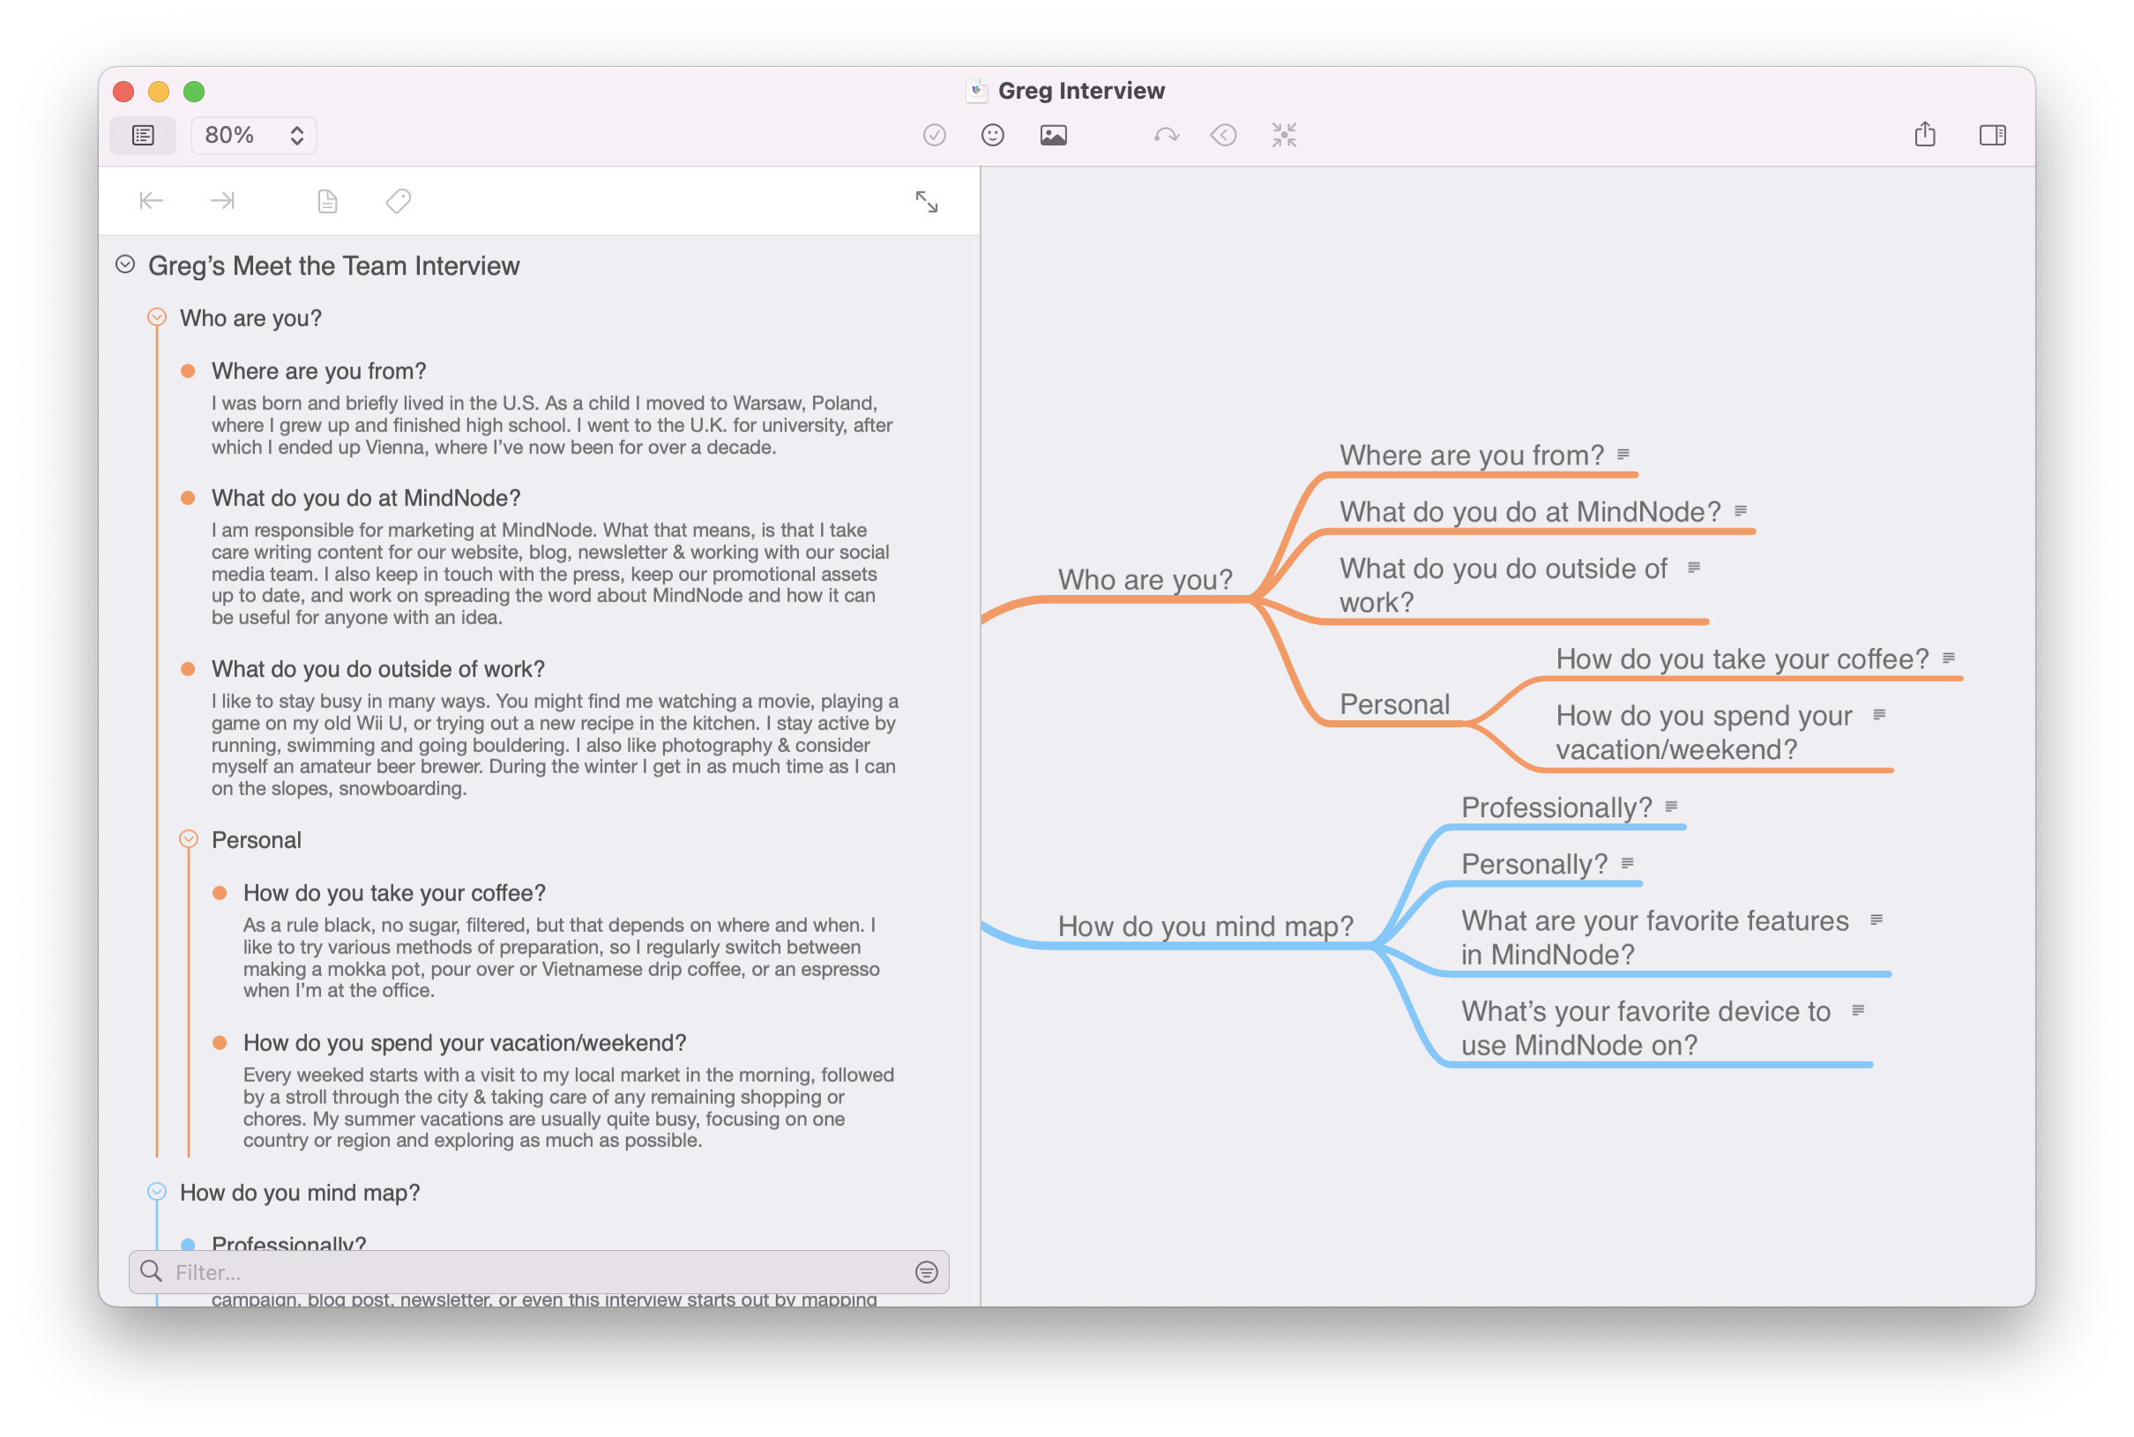
Task: Toggle the right inspector panel icon
Action: pos(1992,136)
